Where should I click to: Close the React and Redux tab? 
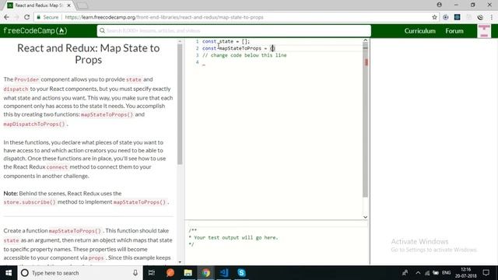(69, 5)
